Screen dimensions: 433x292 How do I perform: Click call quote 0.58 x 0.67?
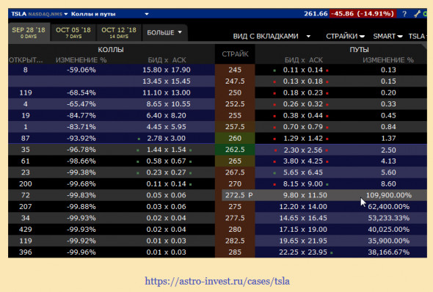[167, 161]
